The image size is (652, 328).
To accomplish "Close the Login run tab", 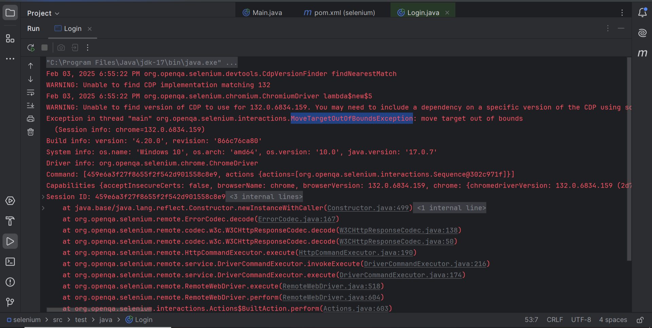I will 90,29.
